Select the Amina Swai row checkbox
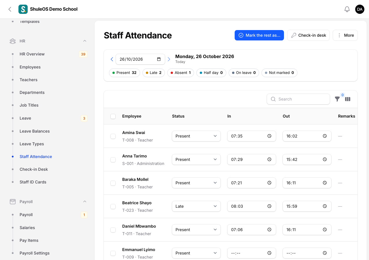The width and height of the screenshot is (369, 260). click(x=113, y=136)
